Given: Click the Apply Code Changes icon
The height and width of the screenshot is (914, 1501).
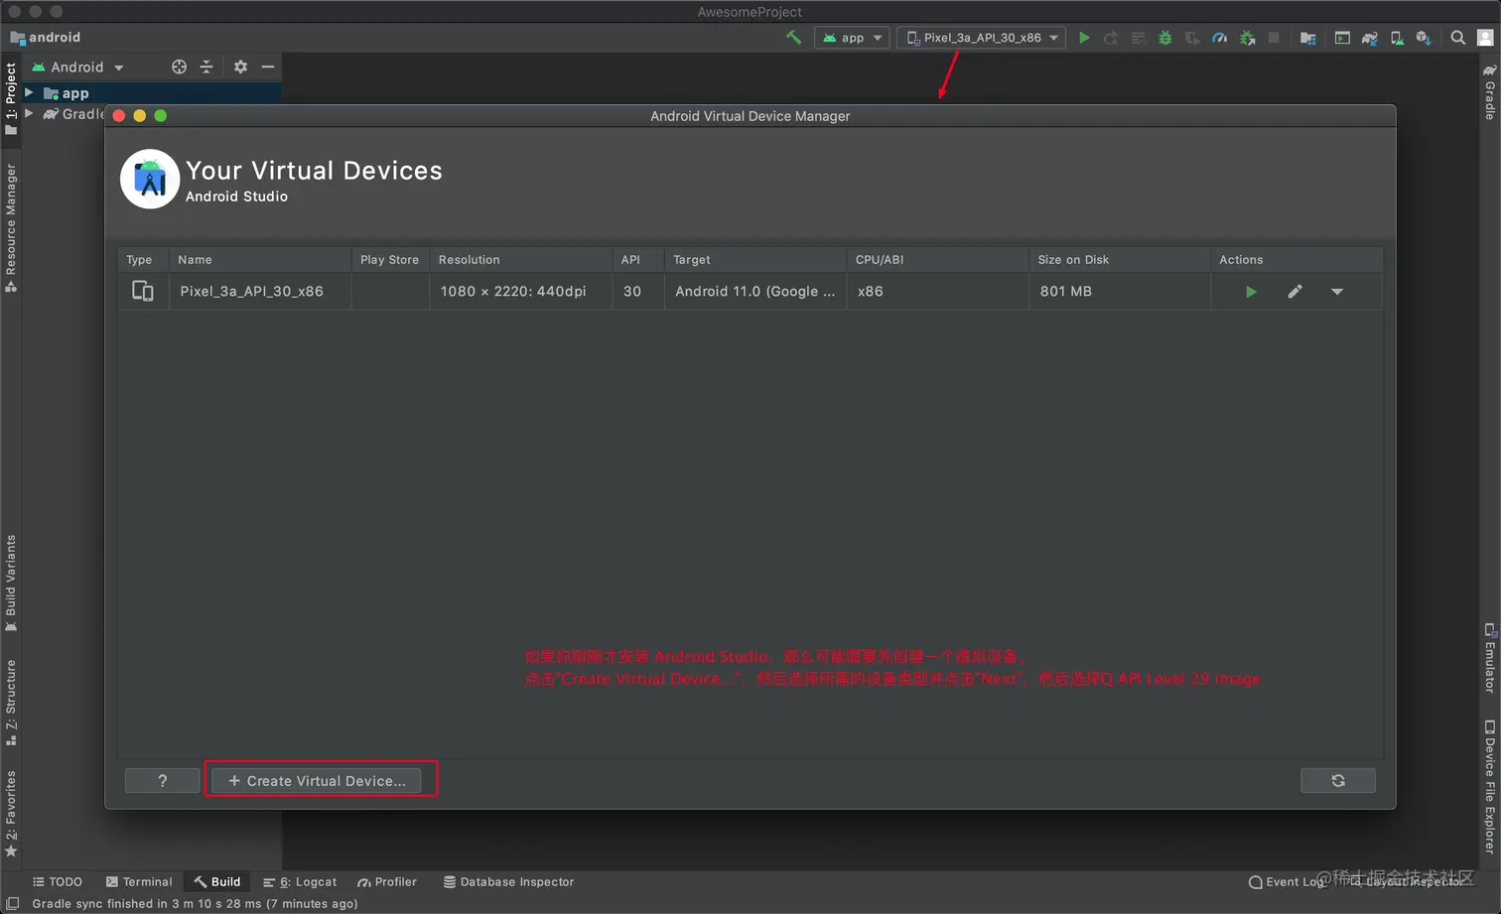Looking at the screenshot, I should 1139,38.
